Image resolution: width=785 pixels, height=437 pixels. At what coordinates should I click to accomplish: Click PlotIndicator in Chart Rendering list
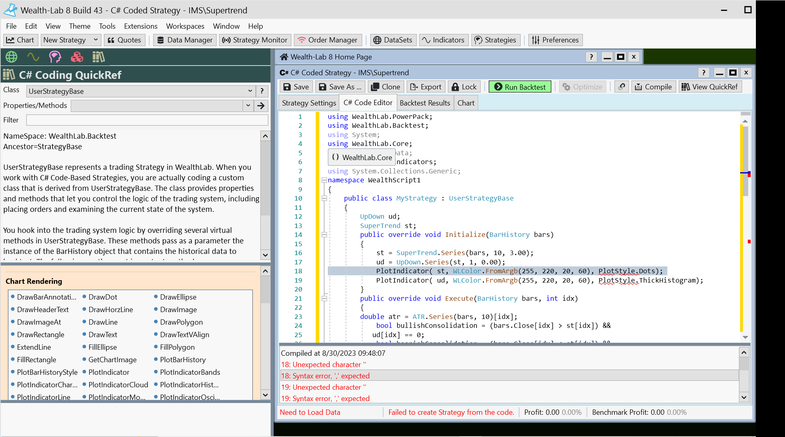tap(109, 372)
